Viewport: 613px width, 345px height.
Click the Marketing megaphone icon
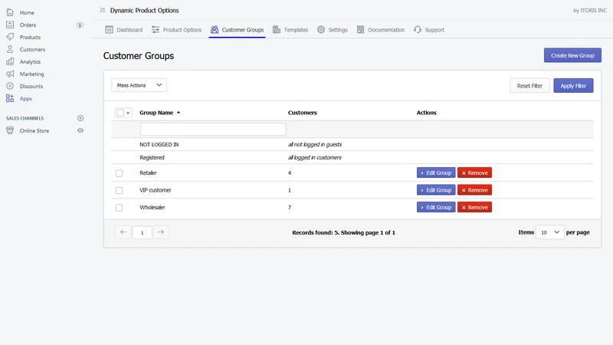coord(10,74)
